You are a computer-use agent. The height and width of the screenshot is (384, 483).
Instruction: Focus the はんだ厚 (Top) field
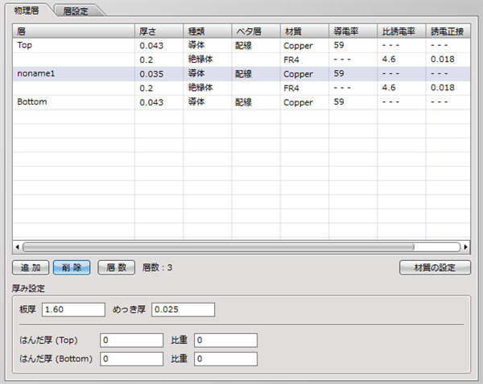point(131,340)
